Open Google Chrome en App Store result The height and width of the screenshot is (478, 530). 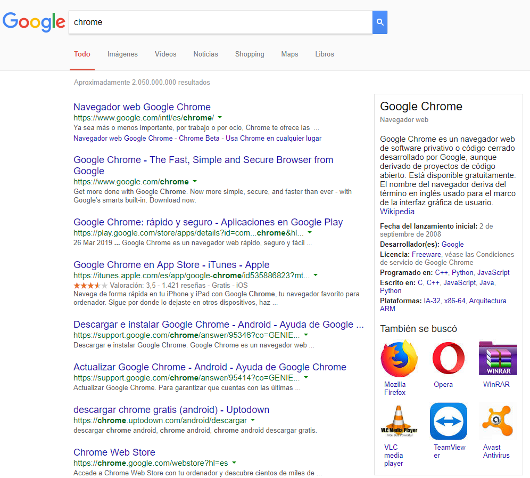(x=171, y=265)
